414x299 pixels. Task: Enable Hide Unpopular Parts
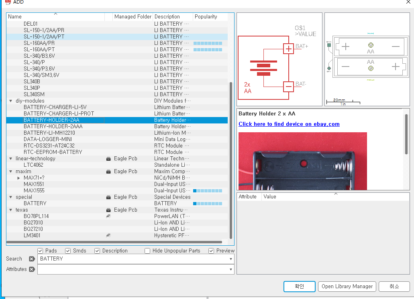point(147,251)
